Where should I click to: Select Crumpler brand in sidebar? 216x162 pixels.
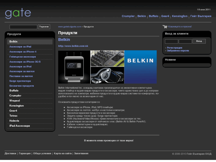15,95
